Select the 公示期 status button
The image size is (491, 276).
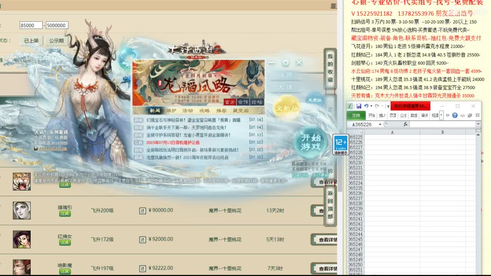coord(56,41)
